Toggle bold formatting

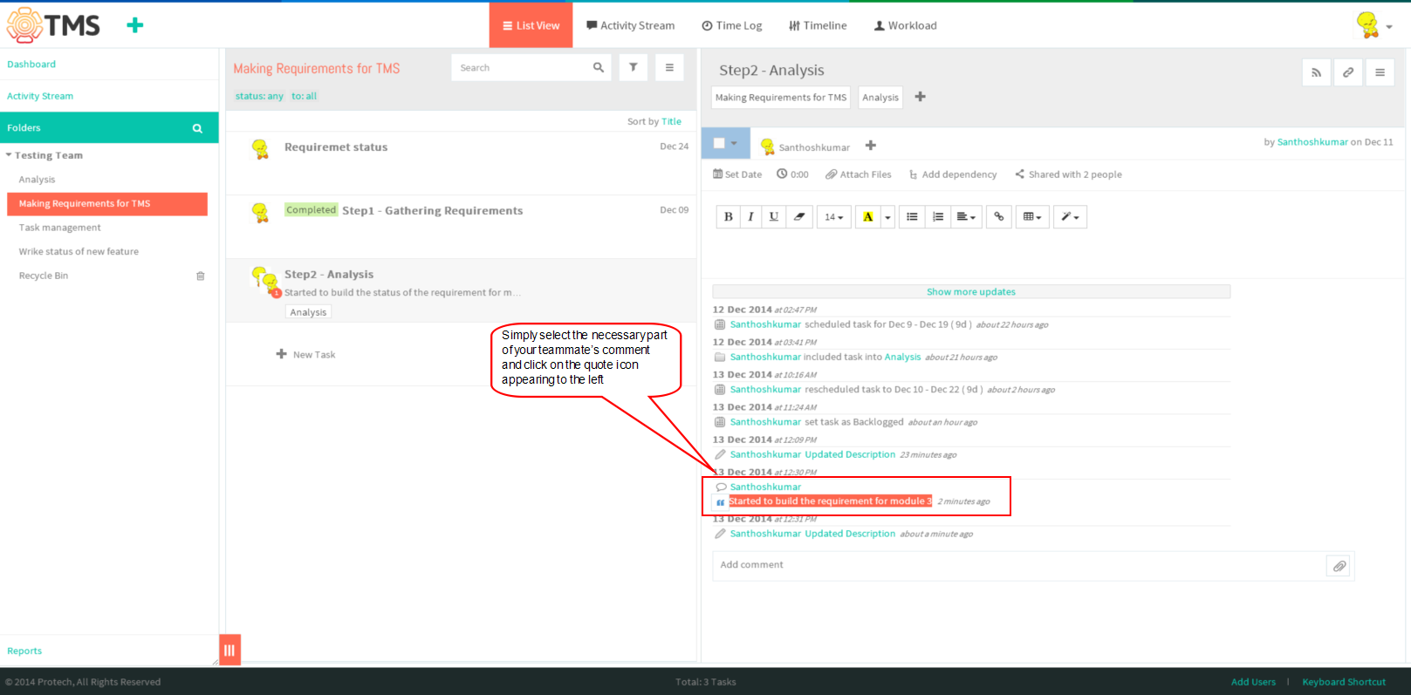pyautogui.click(x=728, y=217)
